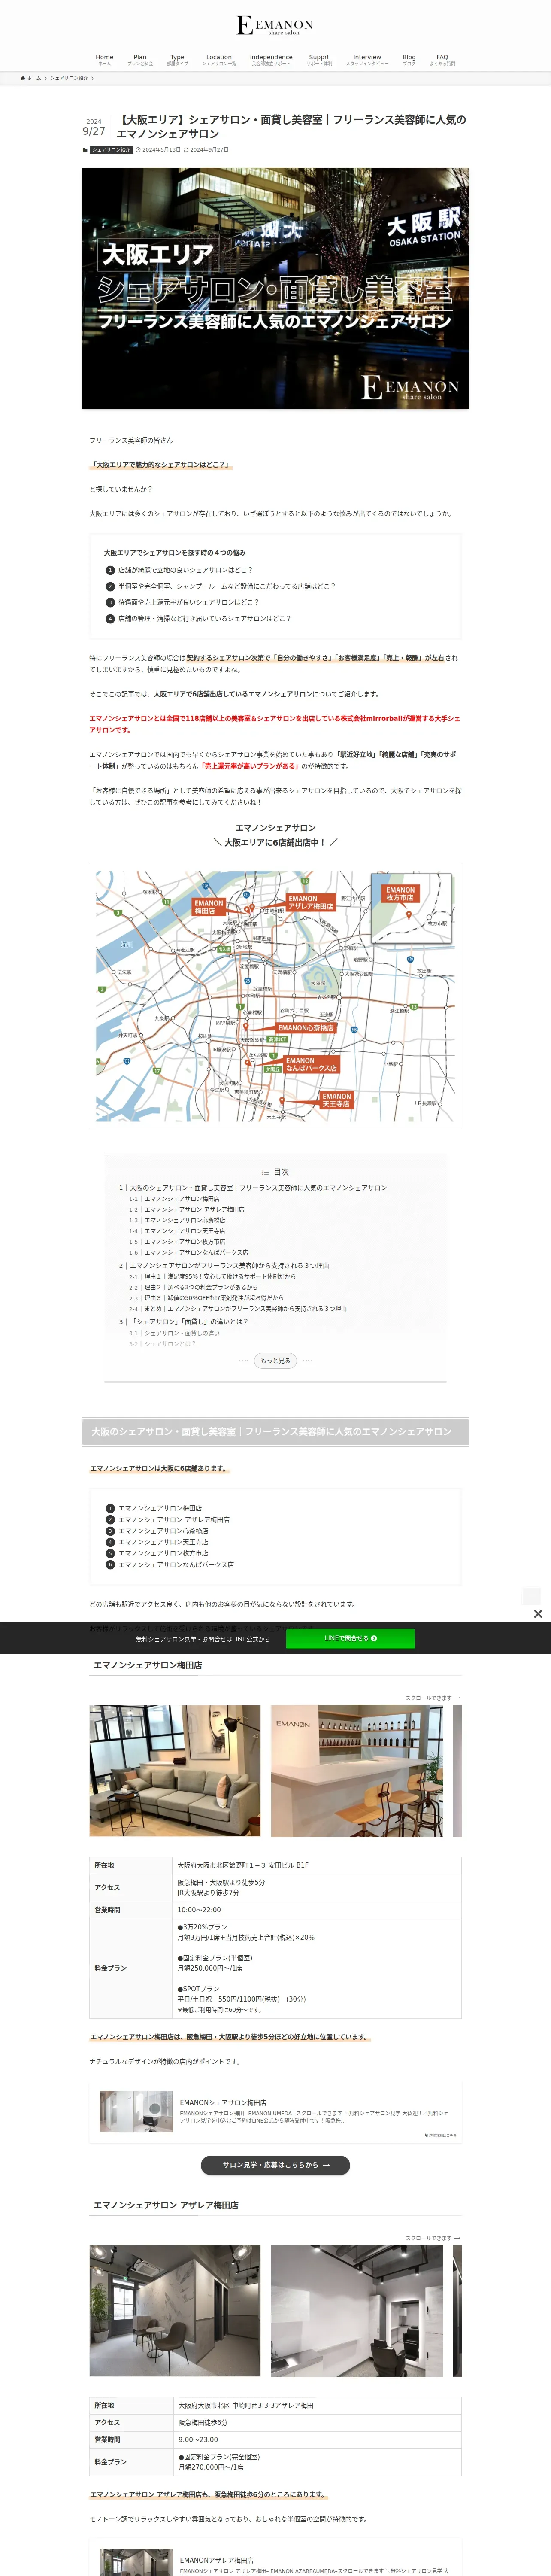Screen dimensions: 551x2576
Task: Open the Supprt menu item
Action: tap(319, 60)
